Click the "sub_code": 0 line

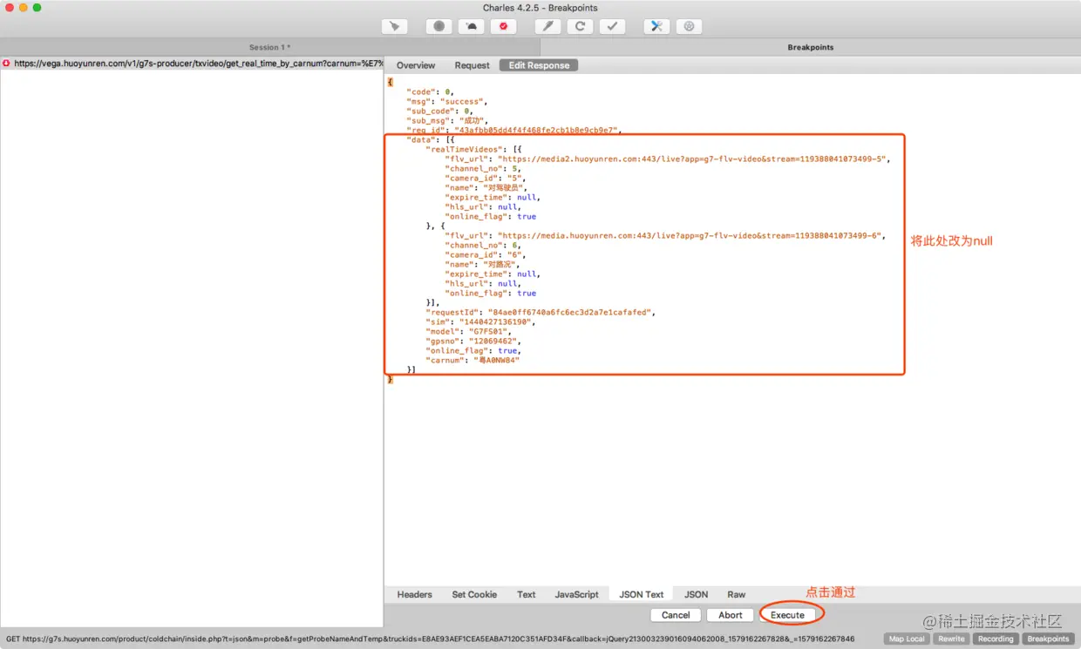[x=439, y=111]
